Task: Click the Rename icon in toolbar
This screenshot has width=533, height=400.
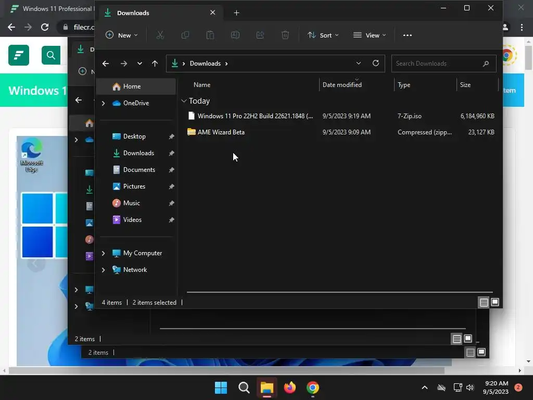Action: pos(235,35)
